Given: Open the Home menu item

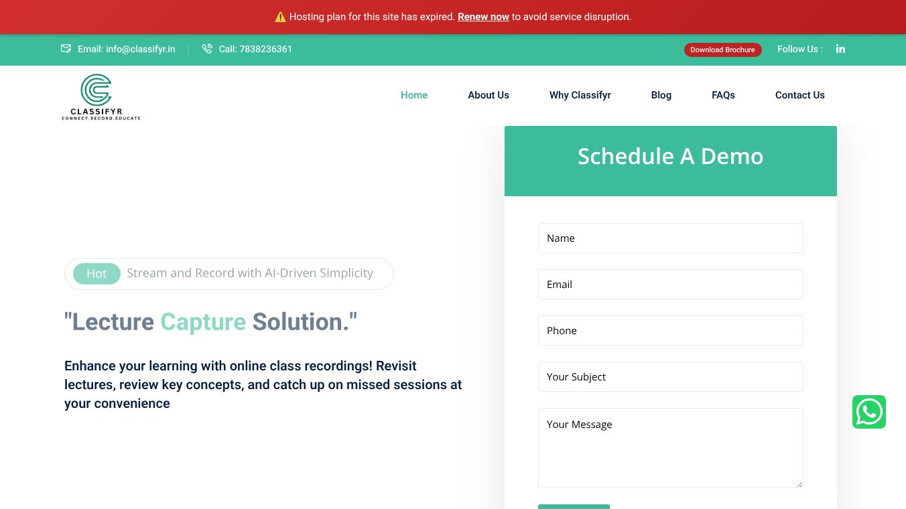Looking at the screenshot, I should point(414,95).
